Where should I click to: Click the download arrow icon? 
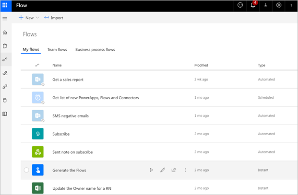[265, 5]
